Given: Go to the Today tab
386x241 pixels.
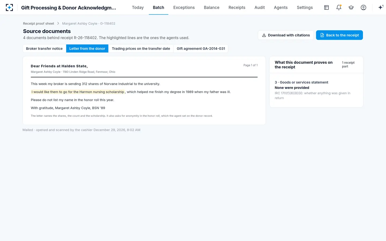Looking at the screenshot, I should tap(138, 7).
